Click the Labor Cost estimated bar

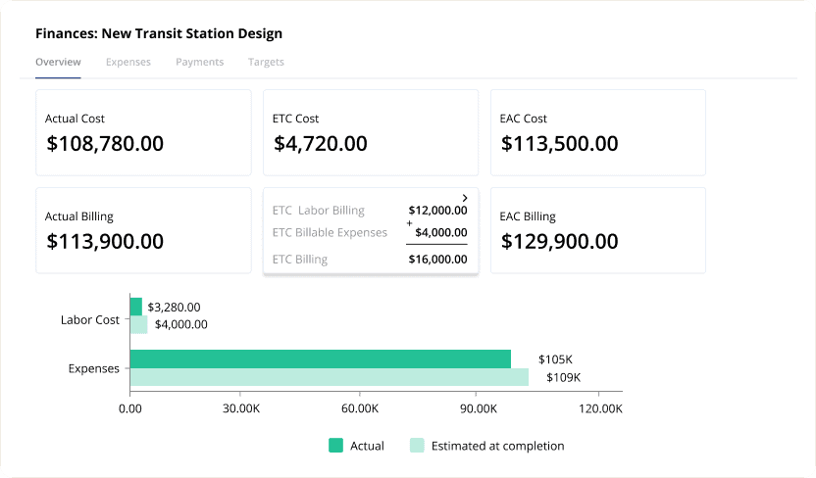click(x=138, y=324)
